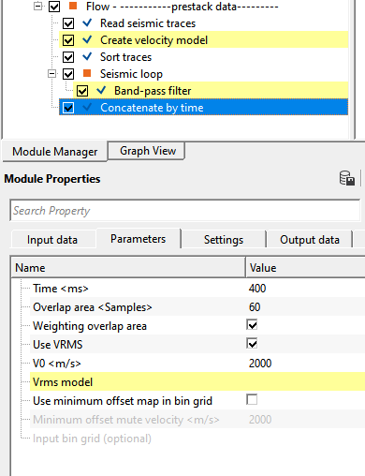Click the Name column header
This screenshot has height=476, width=365.
(x=128, y=268)
